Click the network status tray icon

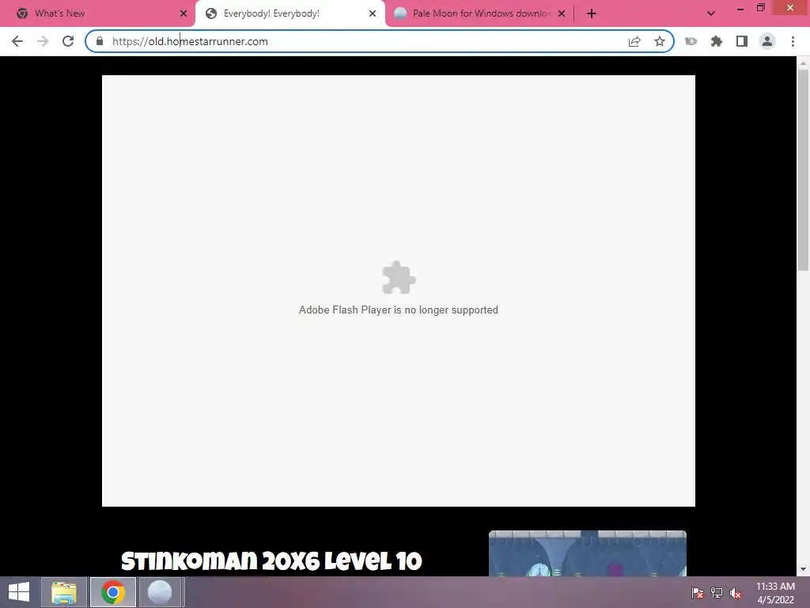tap(717, 592)
